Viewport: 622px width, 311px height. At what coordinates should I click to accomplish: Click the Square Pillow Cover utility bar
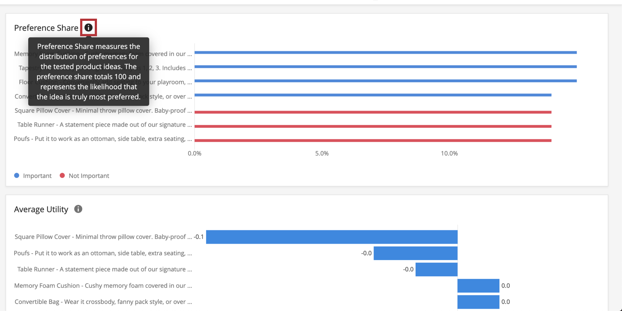point(331,237)
